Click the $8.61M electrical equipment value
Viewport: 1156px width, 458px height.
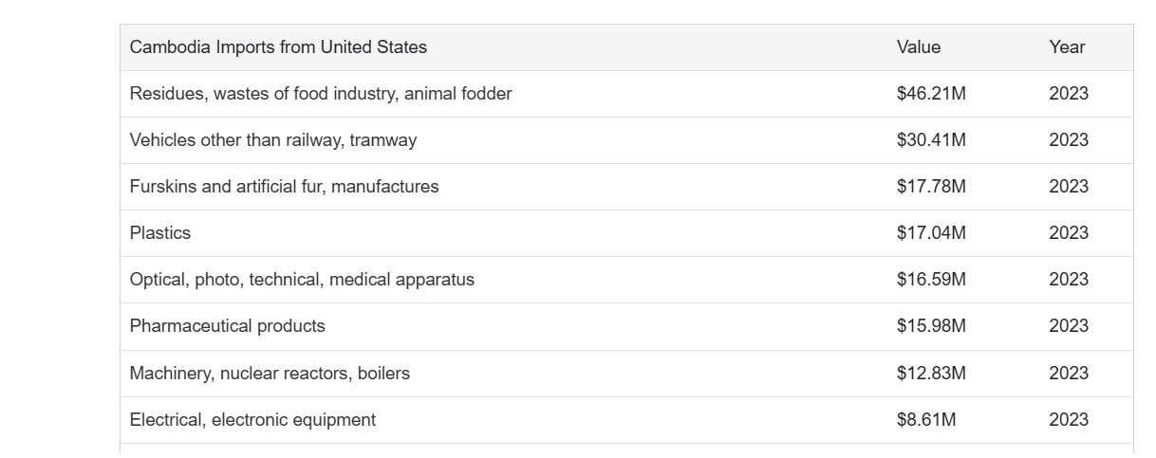(x=926, y=420)
